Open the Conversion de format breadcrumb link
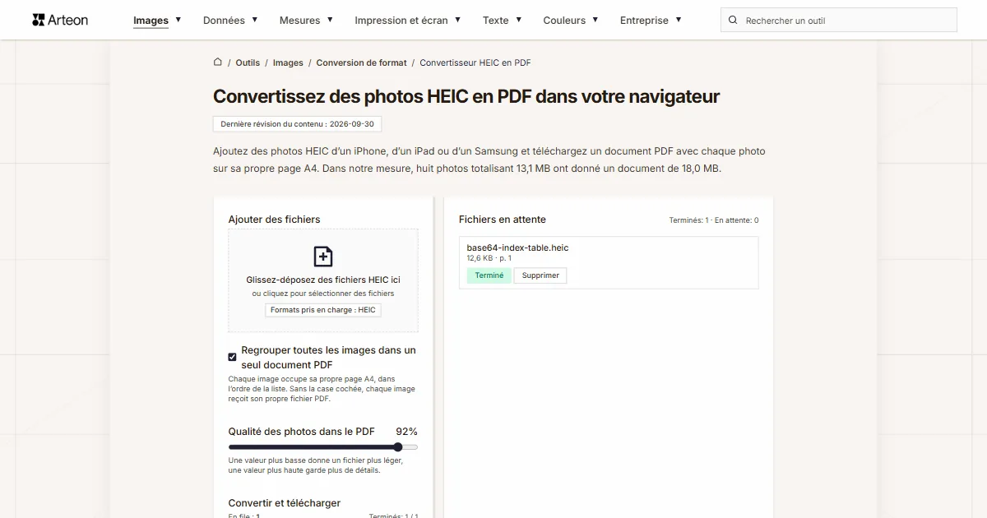This screenshot has width=987, height=518. [x=361, y=62]
